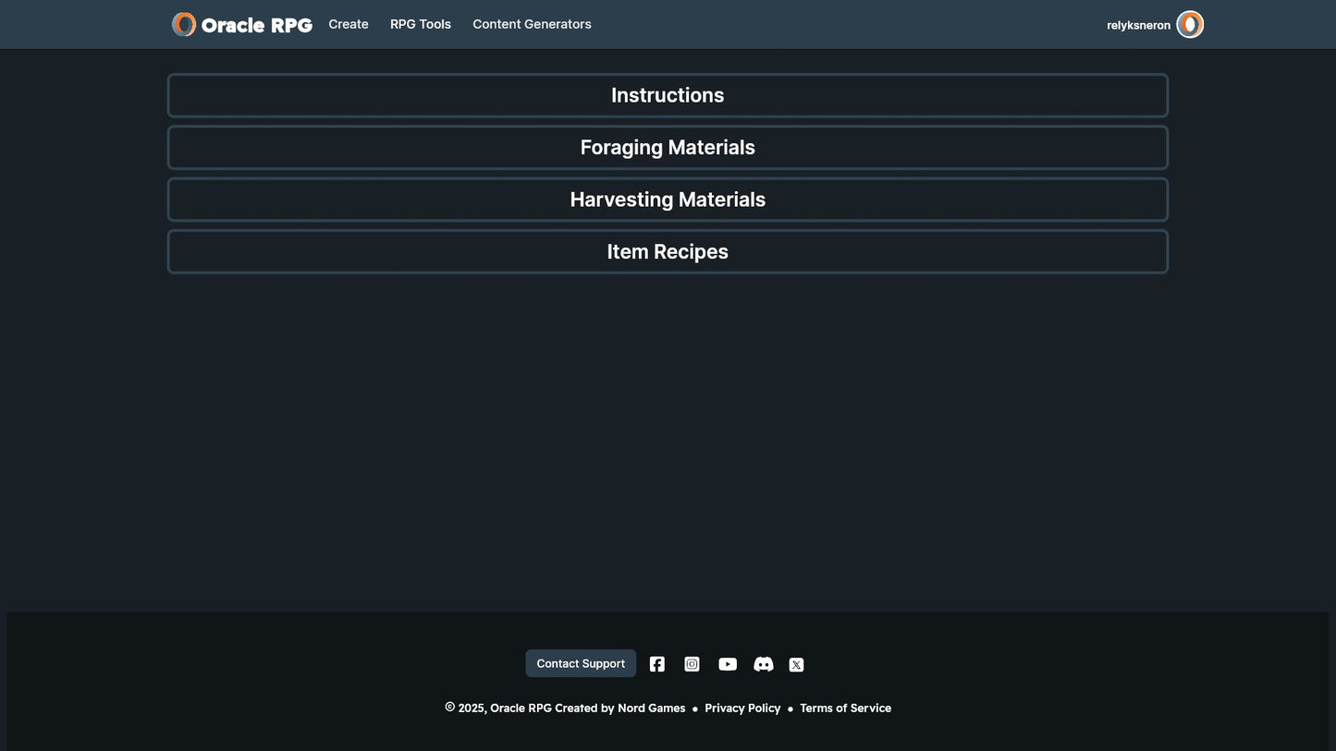Open the Terms of Service link

(845, 709)
